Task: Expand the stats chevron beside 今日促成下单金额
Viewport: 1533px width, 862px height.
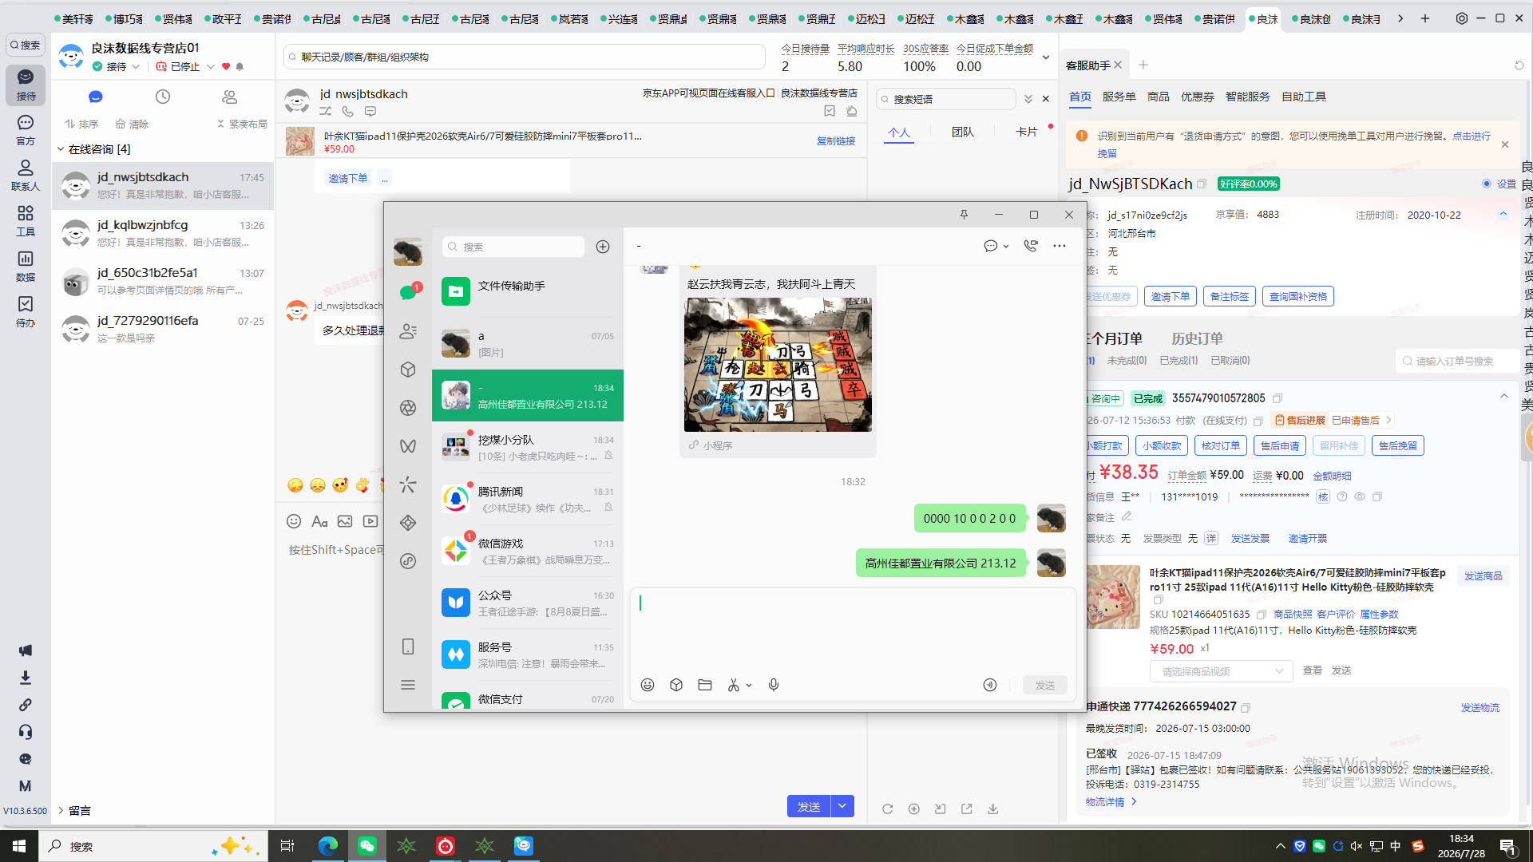Action: (1046, 57)
